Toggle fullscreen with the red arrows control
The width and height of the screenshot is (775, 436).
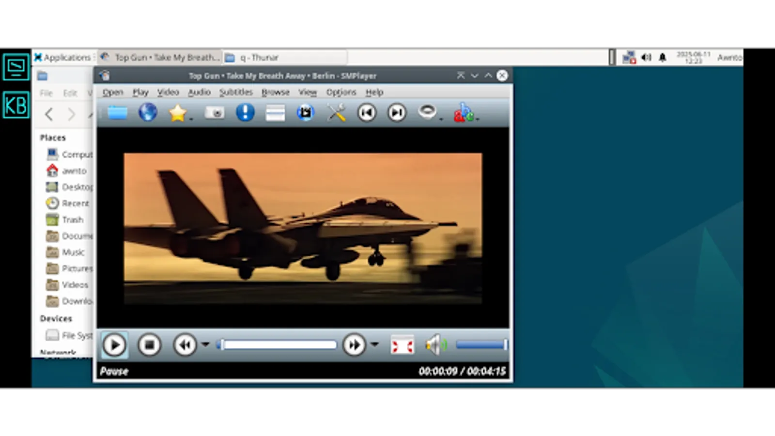[x=402, y=344]
